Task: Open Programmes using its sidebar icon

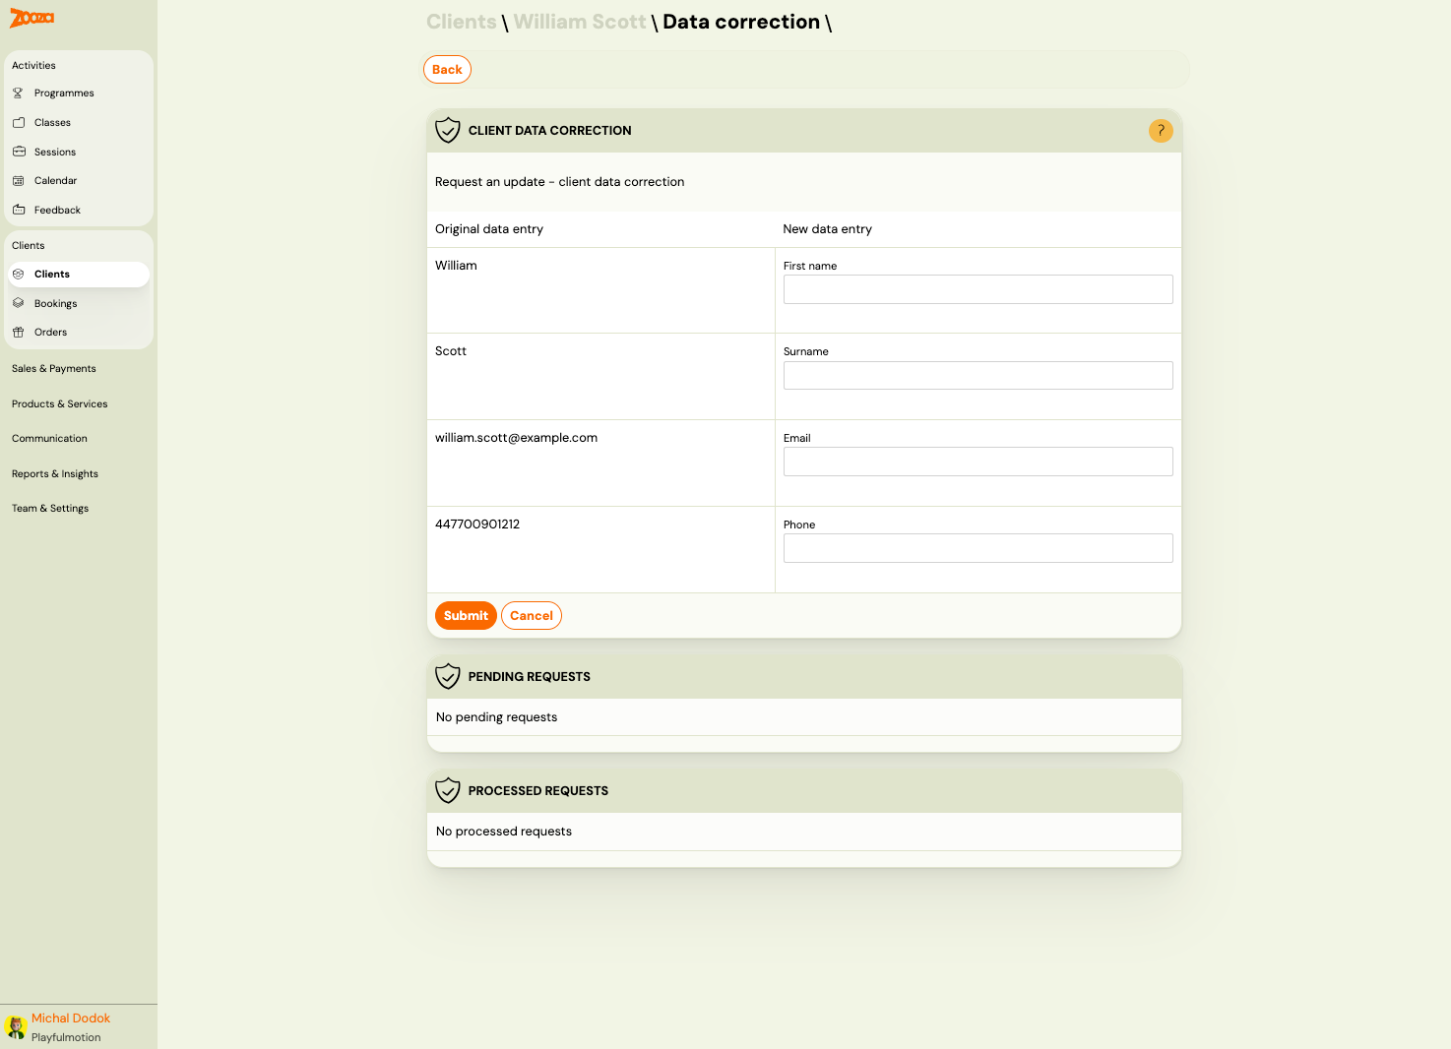Action: 19,93
